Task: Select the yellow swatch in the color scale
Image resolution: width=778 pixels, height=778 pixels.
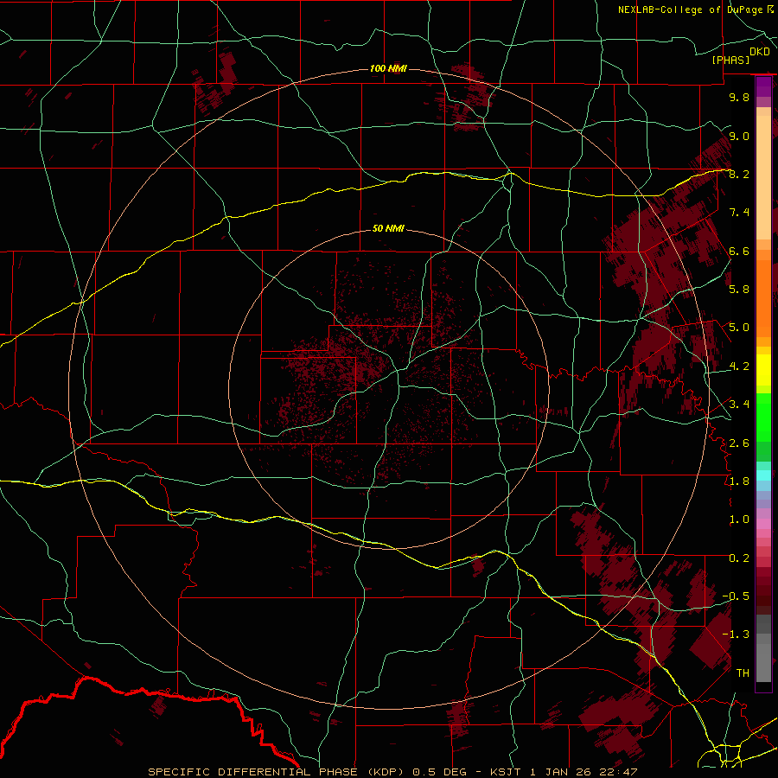Action: click(x=763, y=370)
